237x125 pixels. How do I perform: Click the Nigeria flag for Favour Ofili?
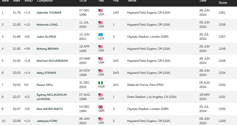pyautogui.click(x=101, y=83)
